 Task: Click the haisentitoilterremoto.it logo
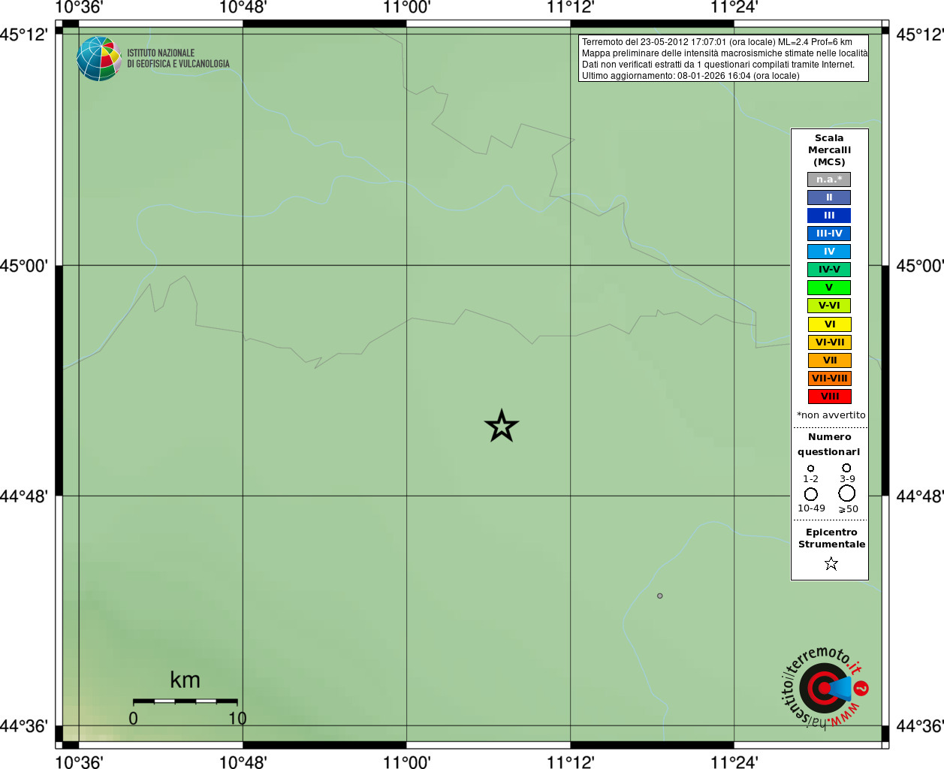click(x=825, y=687)
